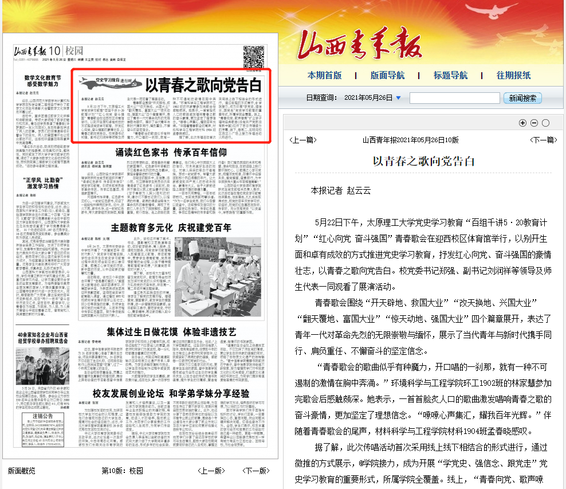Screen dimensions: 566x489
Task: Go to next page 下一版 link
Action: [x=256, y=471]
